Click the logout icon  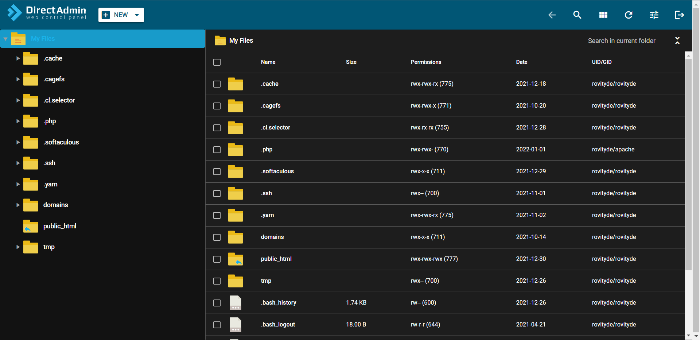679,15
